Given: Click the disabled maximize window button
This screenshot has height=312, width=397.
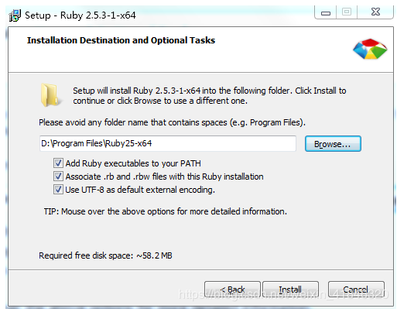Looking at the screenshot, I should click(x=347, y=12).
